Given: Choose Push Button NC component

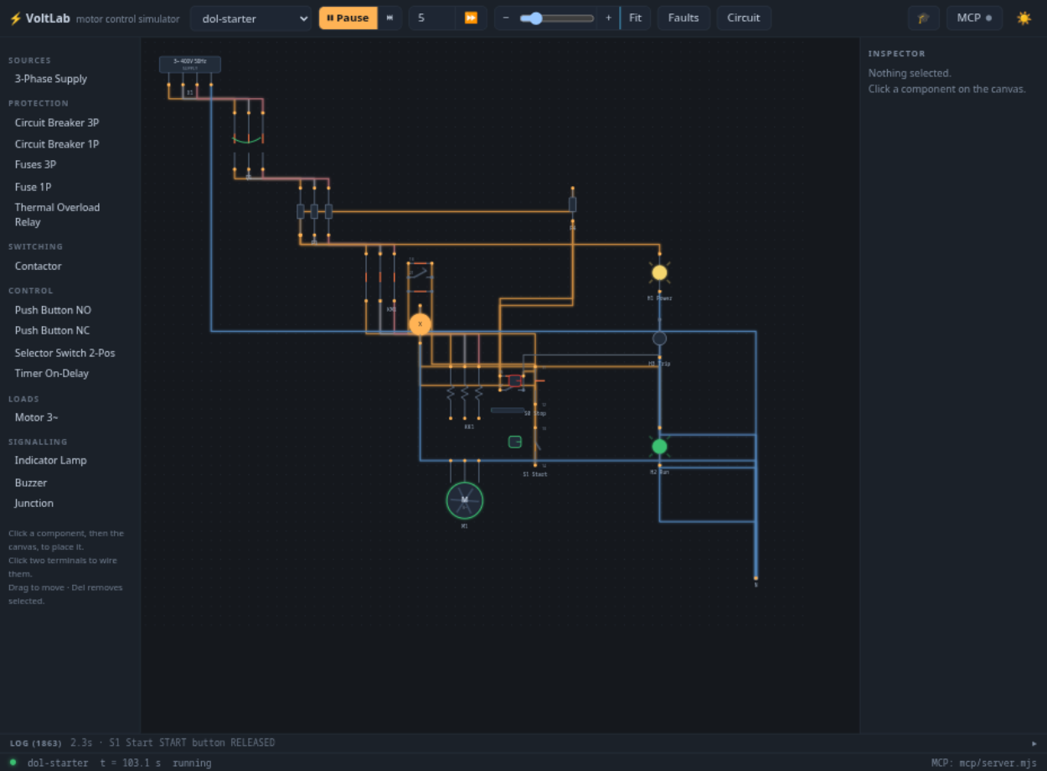Looking at the screenshot, I should tap(52, 330).
